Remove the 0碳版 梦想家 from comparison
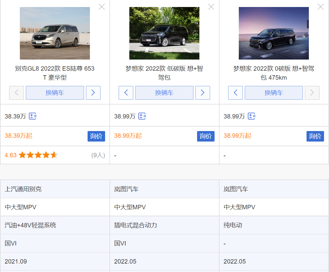The height and width of the screenshot is (272, 329). click(320, 6)
